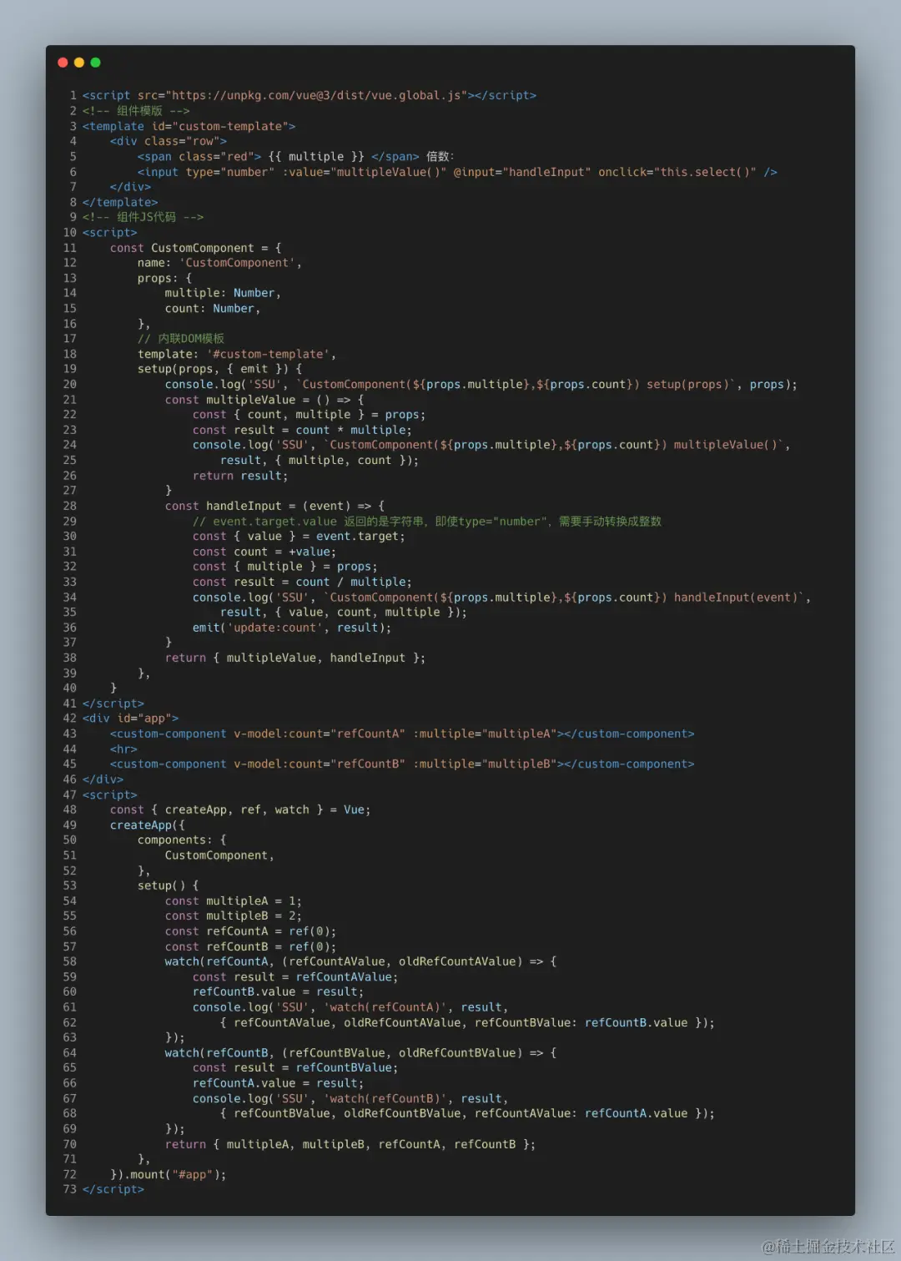Select the '内联DOM模板' comment
Screen dimensions: 901x1261
(181, 340)
